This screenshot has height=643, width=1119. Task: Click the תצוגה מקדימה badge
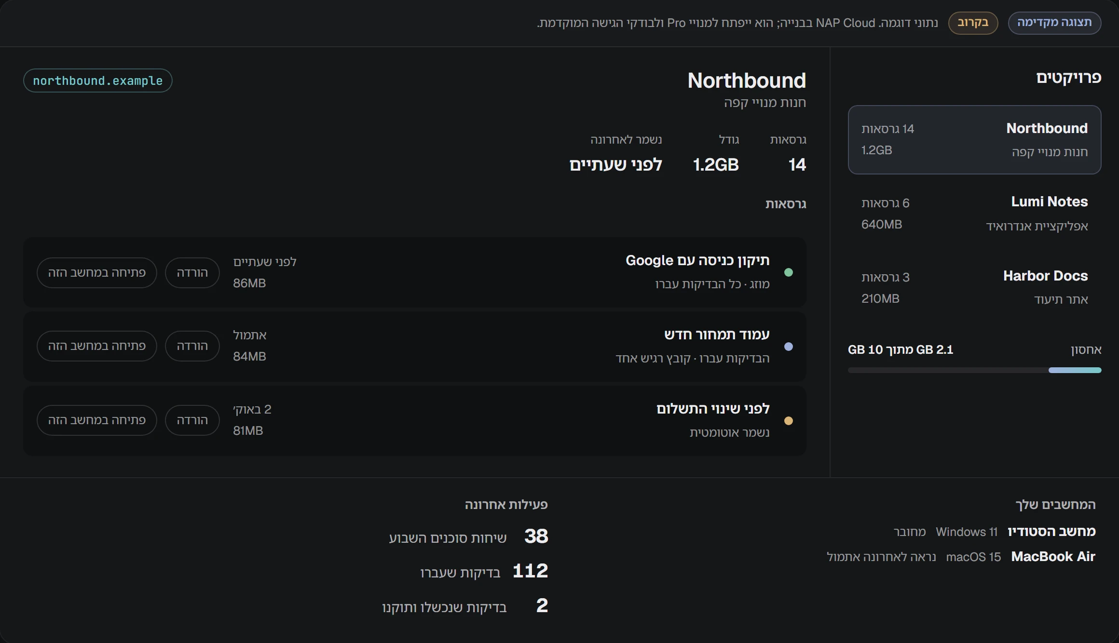[1054, 23]
